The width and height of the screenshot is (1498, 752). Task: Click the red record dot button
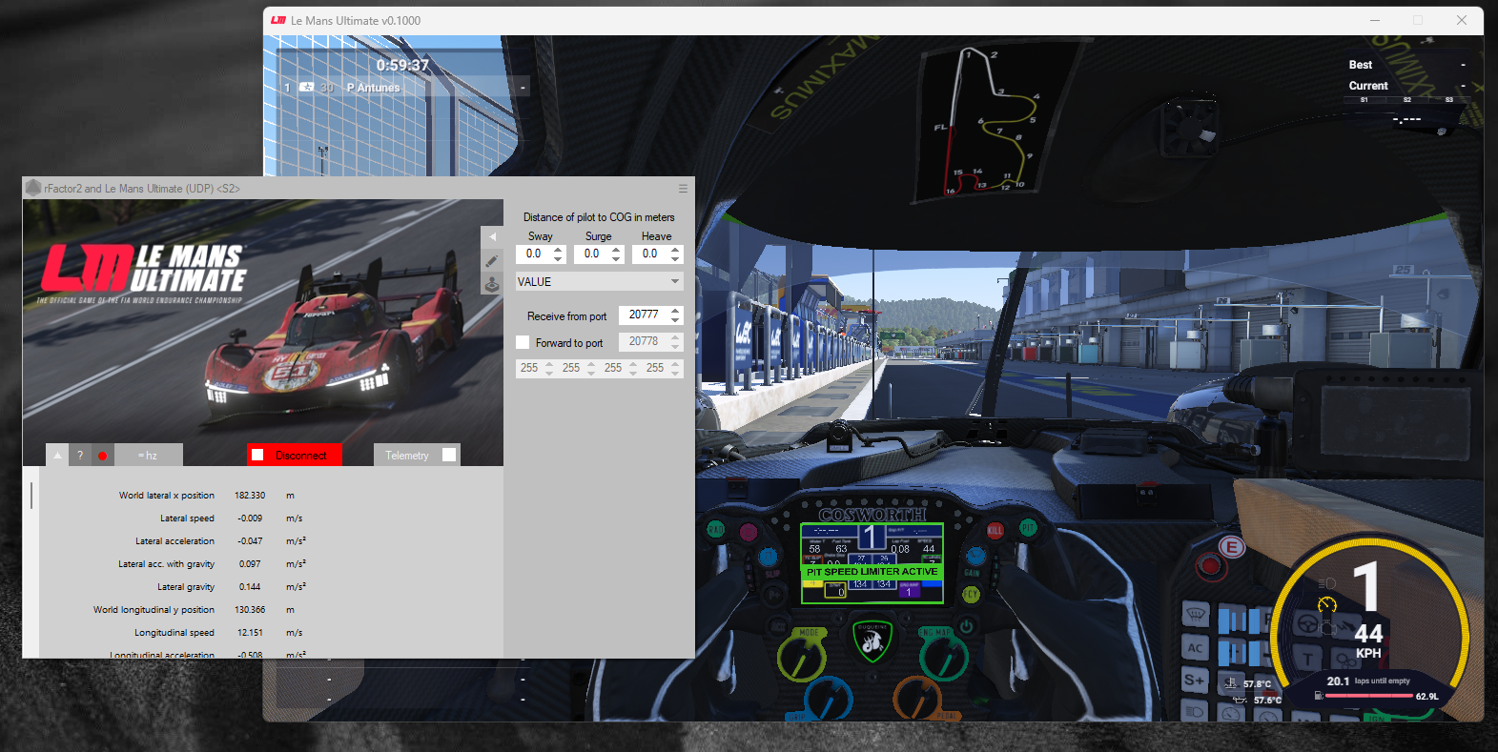(102, 456)
